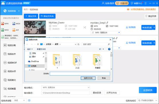The image size is (159, 104).
Task: Click 更改目录 change directory button
Action: pos(97,93)
